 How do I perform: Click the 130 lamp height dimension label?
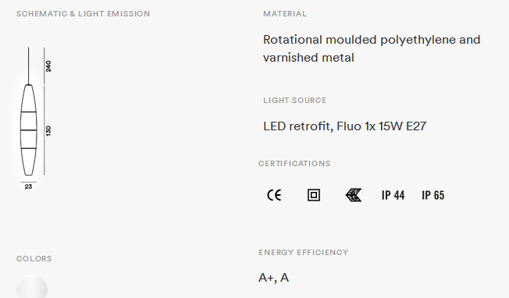[48, 131]
